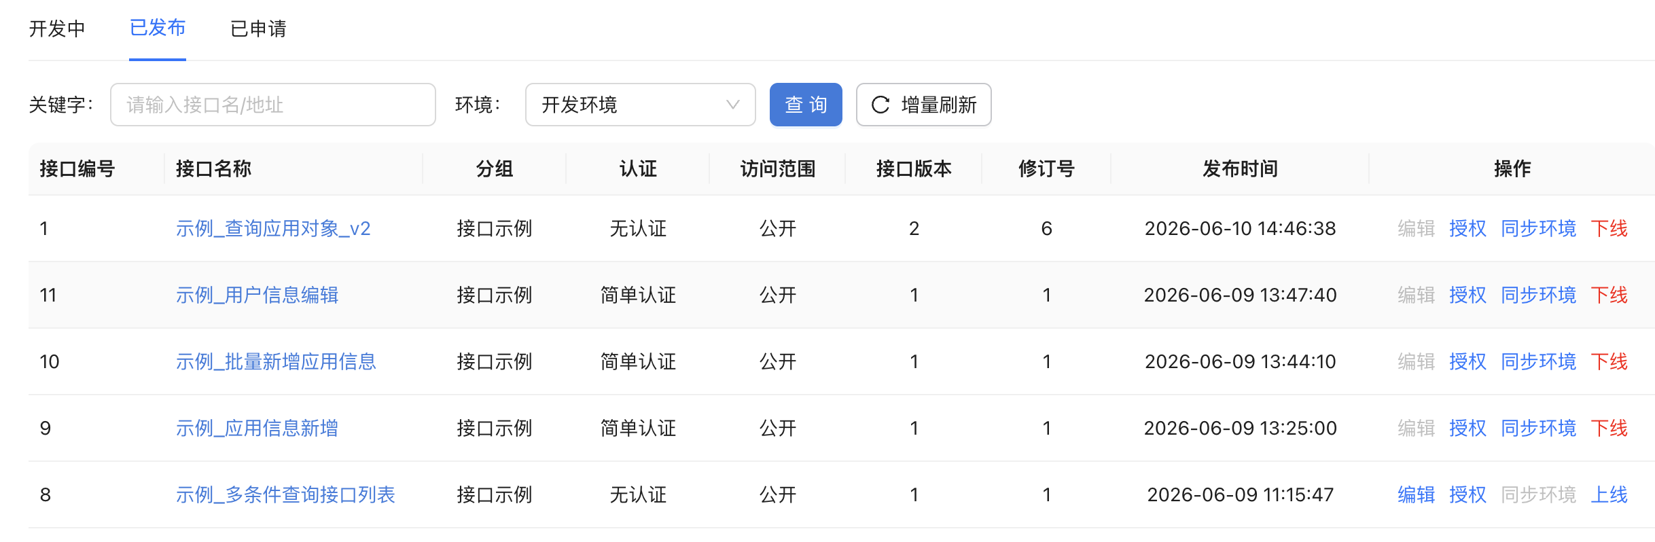Open 示例_批量新增应用信息 interface link
The width and height of the screenshot is (1655, 542).
click(276, 361)
